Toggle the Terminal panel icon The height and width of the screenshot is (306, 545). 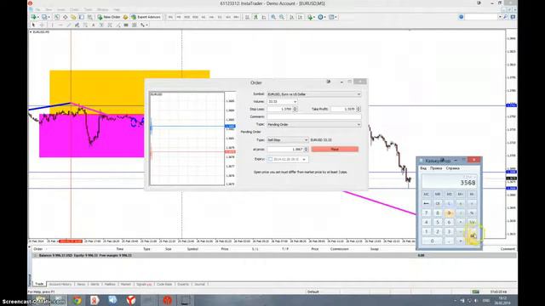point(82,17)
